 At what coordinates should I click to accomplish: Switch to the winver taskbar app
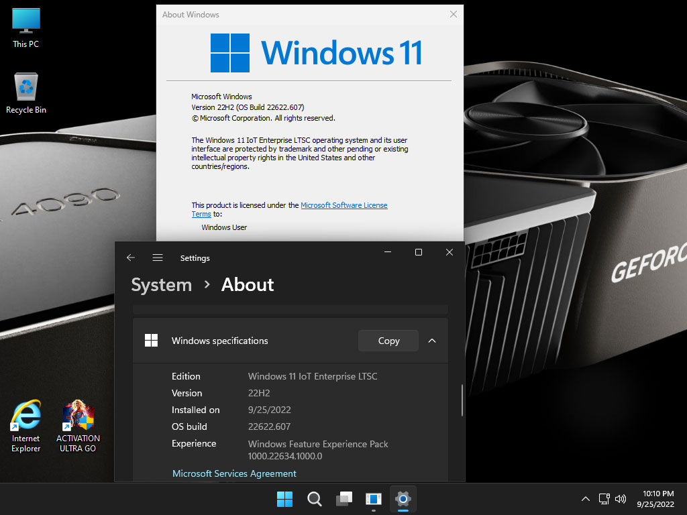click(x=373, y=499)
